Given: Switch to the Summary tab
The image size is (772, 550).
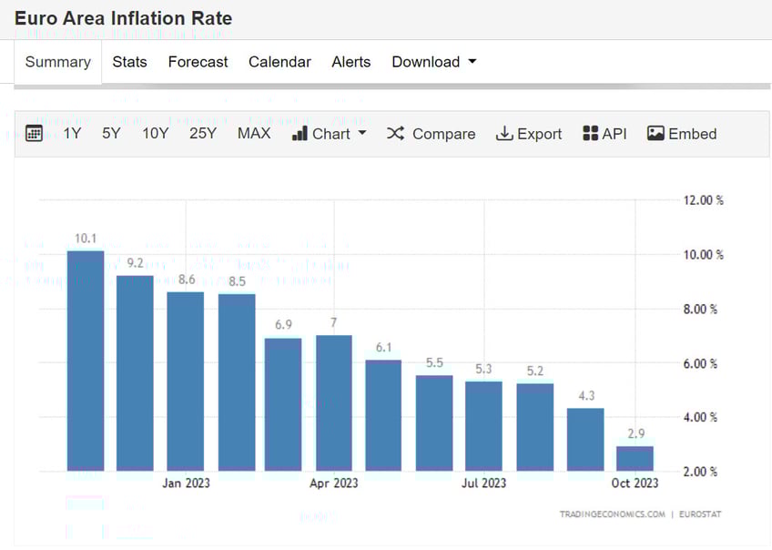Looking at the screenshot, I should (x=58, y=62).
